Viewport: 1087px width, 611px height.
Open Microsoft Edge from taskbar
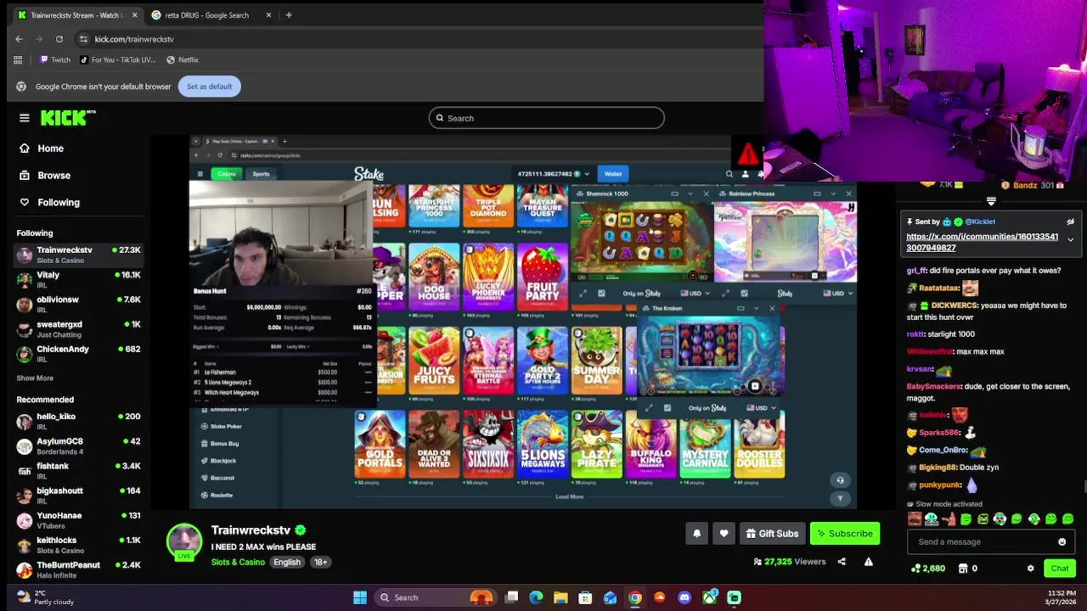tap(536, 597)
